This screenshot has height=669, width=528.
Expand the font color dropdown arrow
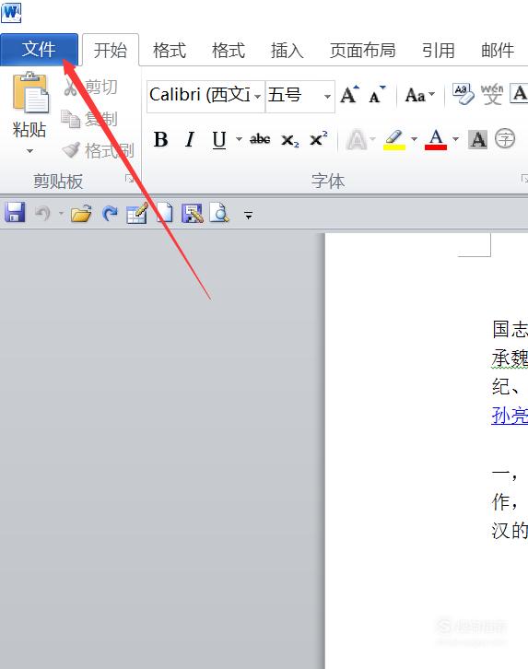455,139
